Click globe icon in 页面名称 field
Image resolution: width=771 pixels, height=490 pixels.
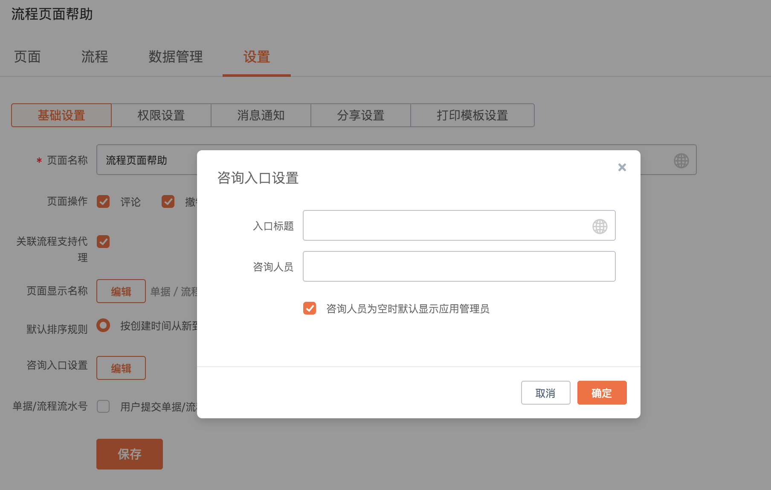681,160
